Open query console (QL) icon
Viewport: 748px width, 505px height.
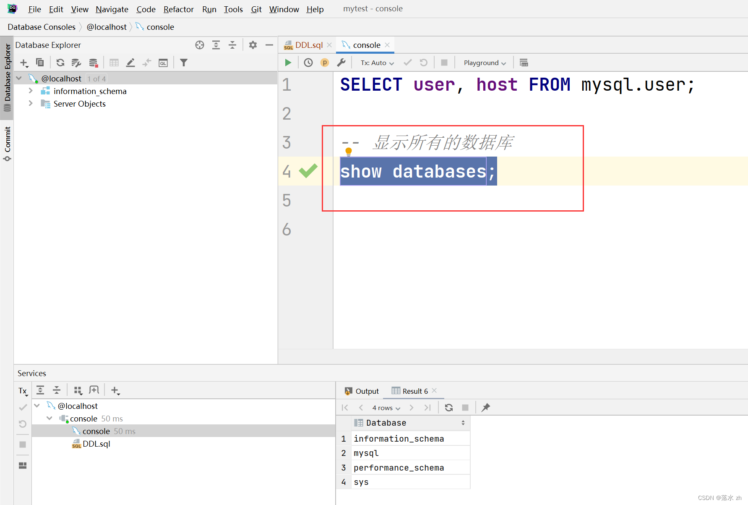tap(163, 63)
